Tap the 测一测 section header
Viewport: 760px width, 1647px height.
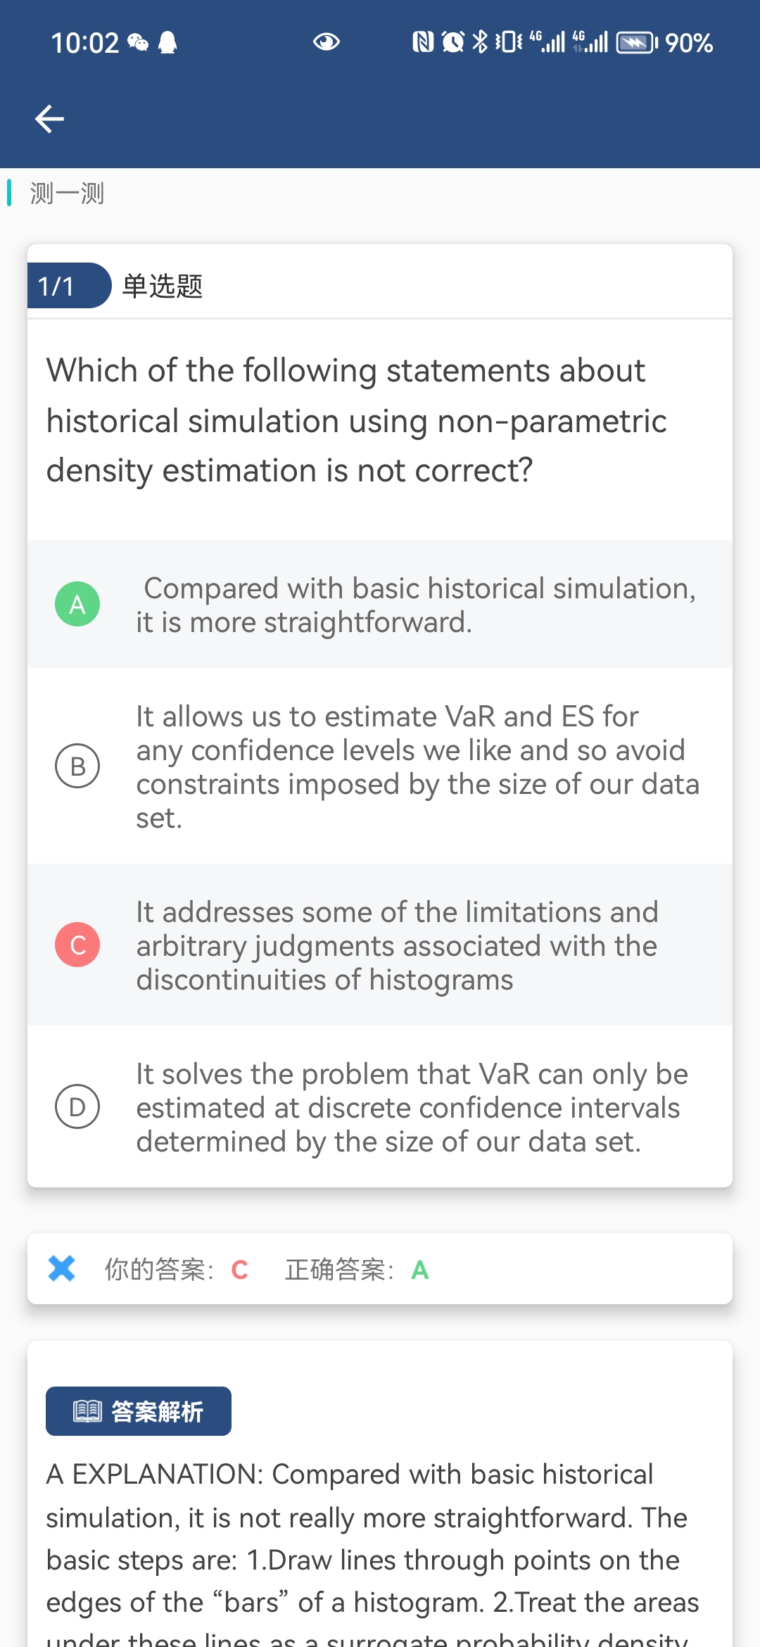point(67,193)
